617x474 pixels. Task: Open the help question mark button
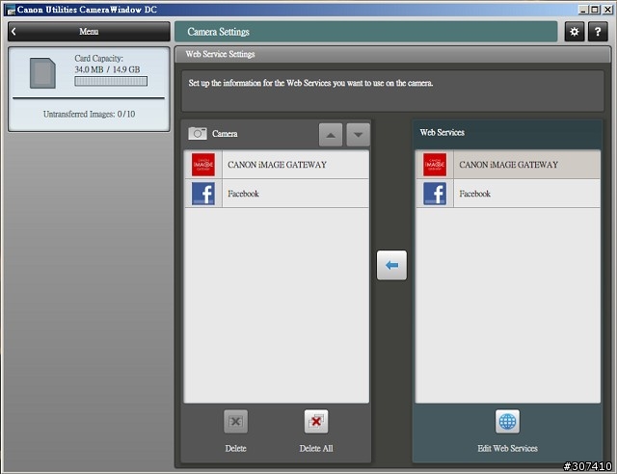[598, 32]
